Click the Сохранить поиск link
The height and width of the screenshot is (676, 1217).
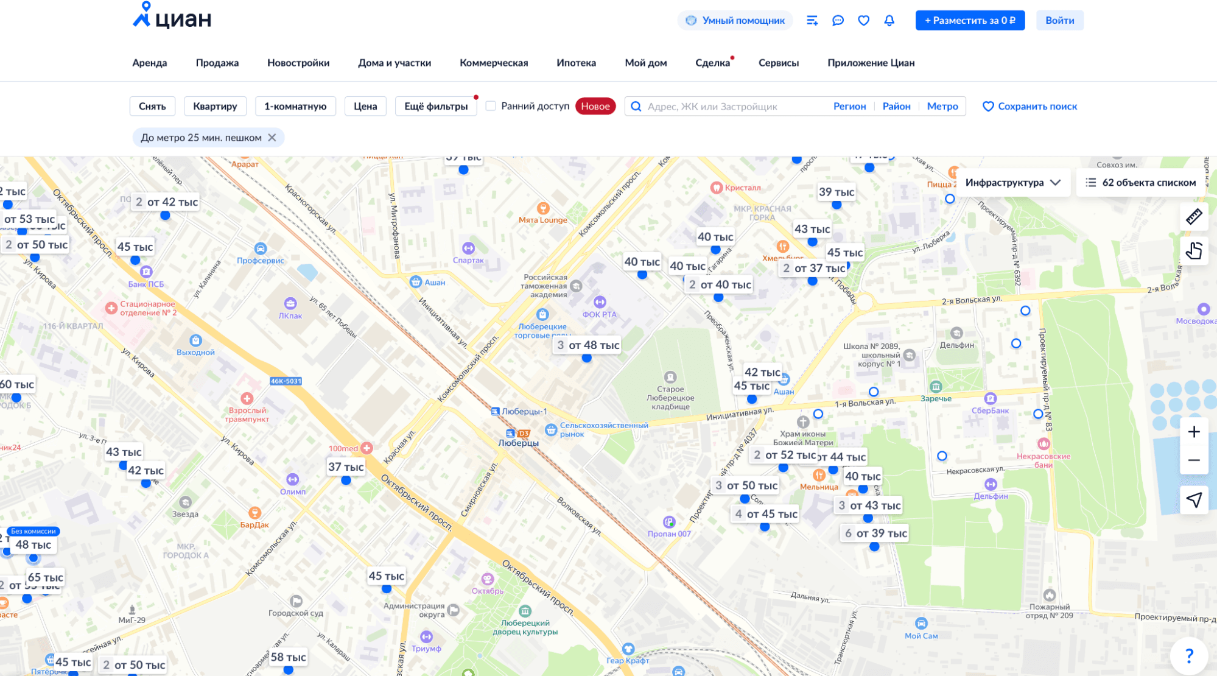[1029, 107]
